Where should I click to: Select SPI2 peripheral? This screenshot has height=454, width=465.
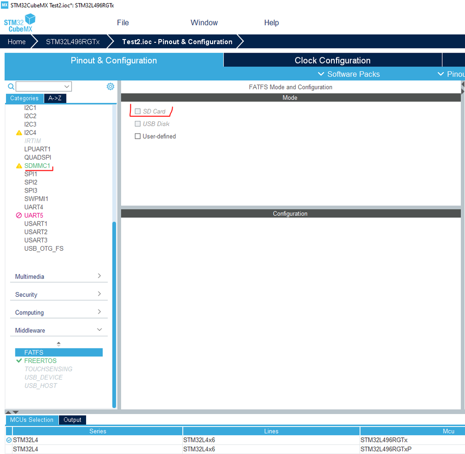tap(31, 182)
